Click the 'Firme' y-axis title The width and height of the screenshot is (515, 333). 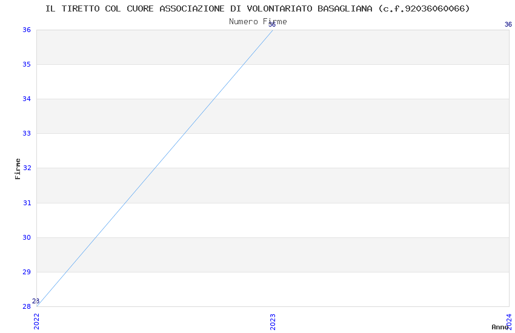[18, 169]
